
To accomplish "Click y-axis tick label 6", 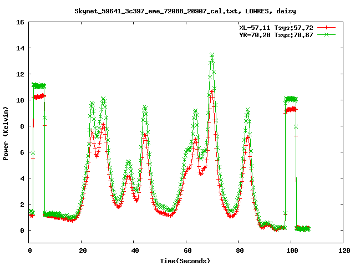I will pos(22,152).
